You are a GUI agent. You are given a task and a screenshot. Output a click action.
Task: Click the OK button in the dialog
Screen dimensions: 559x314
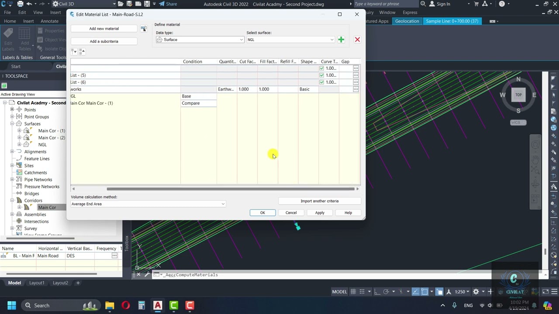click(x=262, y=213)
